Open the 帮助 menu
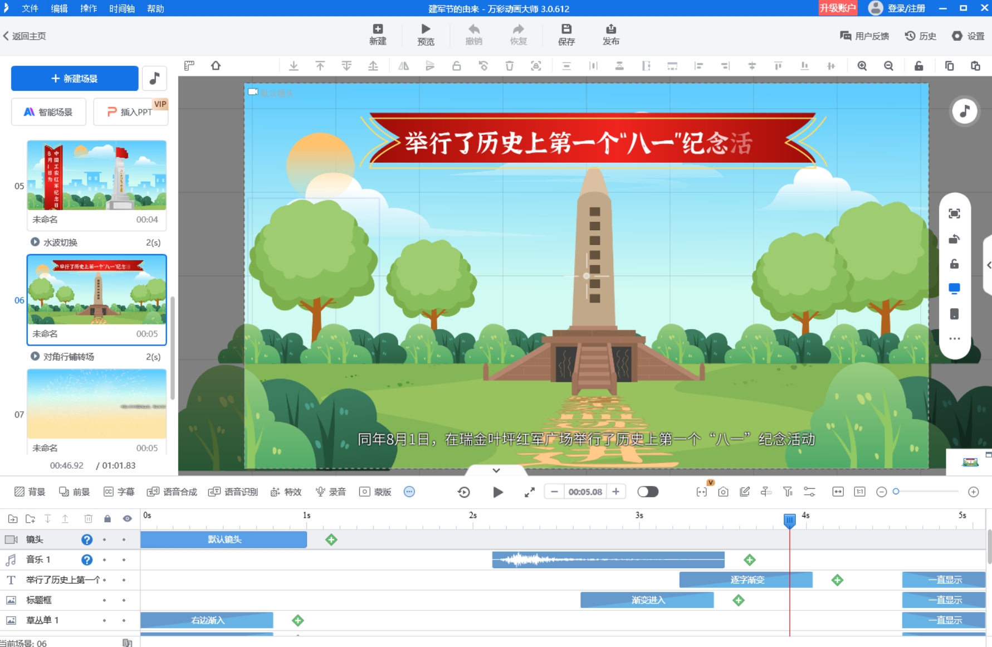This screenshot has width=992, height=647. click(x=155, y=8)
